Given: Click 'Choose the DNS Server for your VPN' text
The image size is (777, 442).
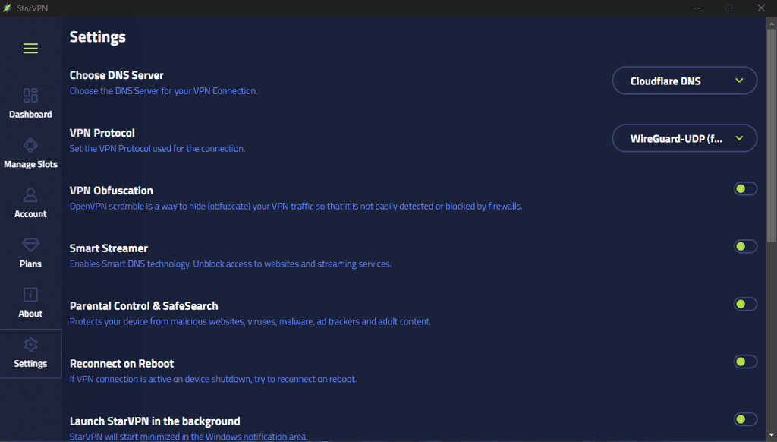Looking at the screenshot, I should pos(164,91).
